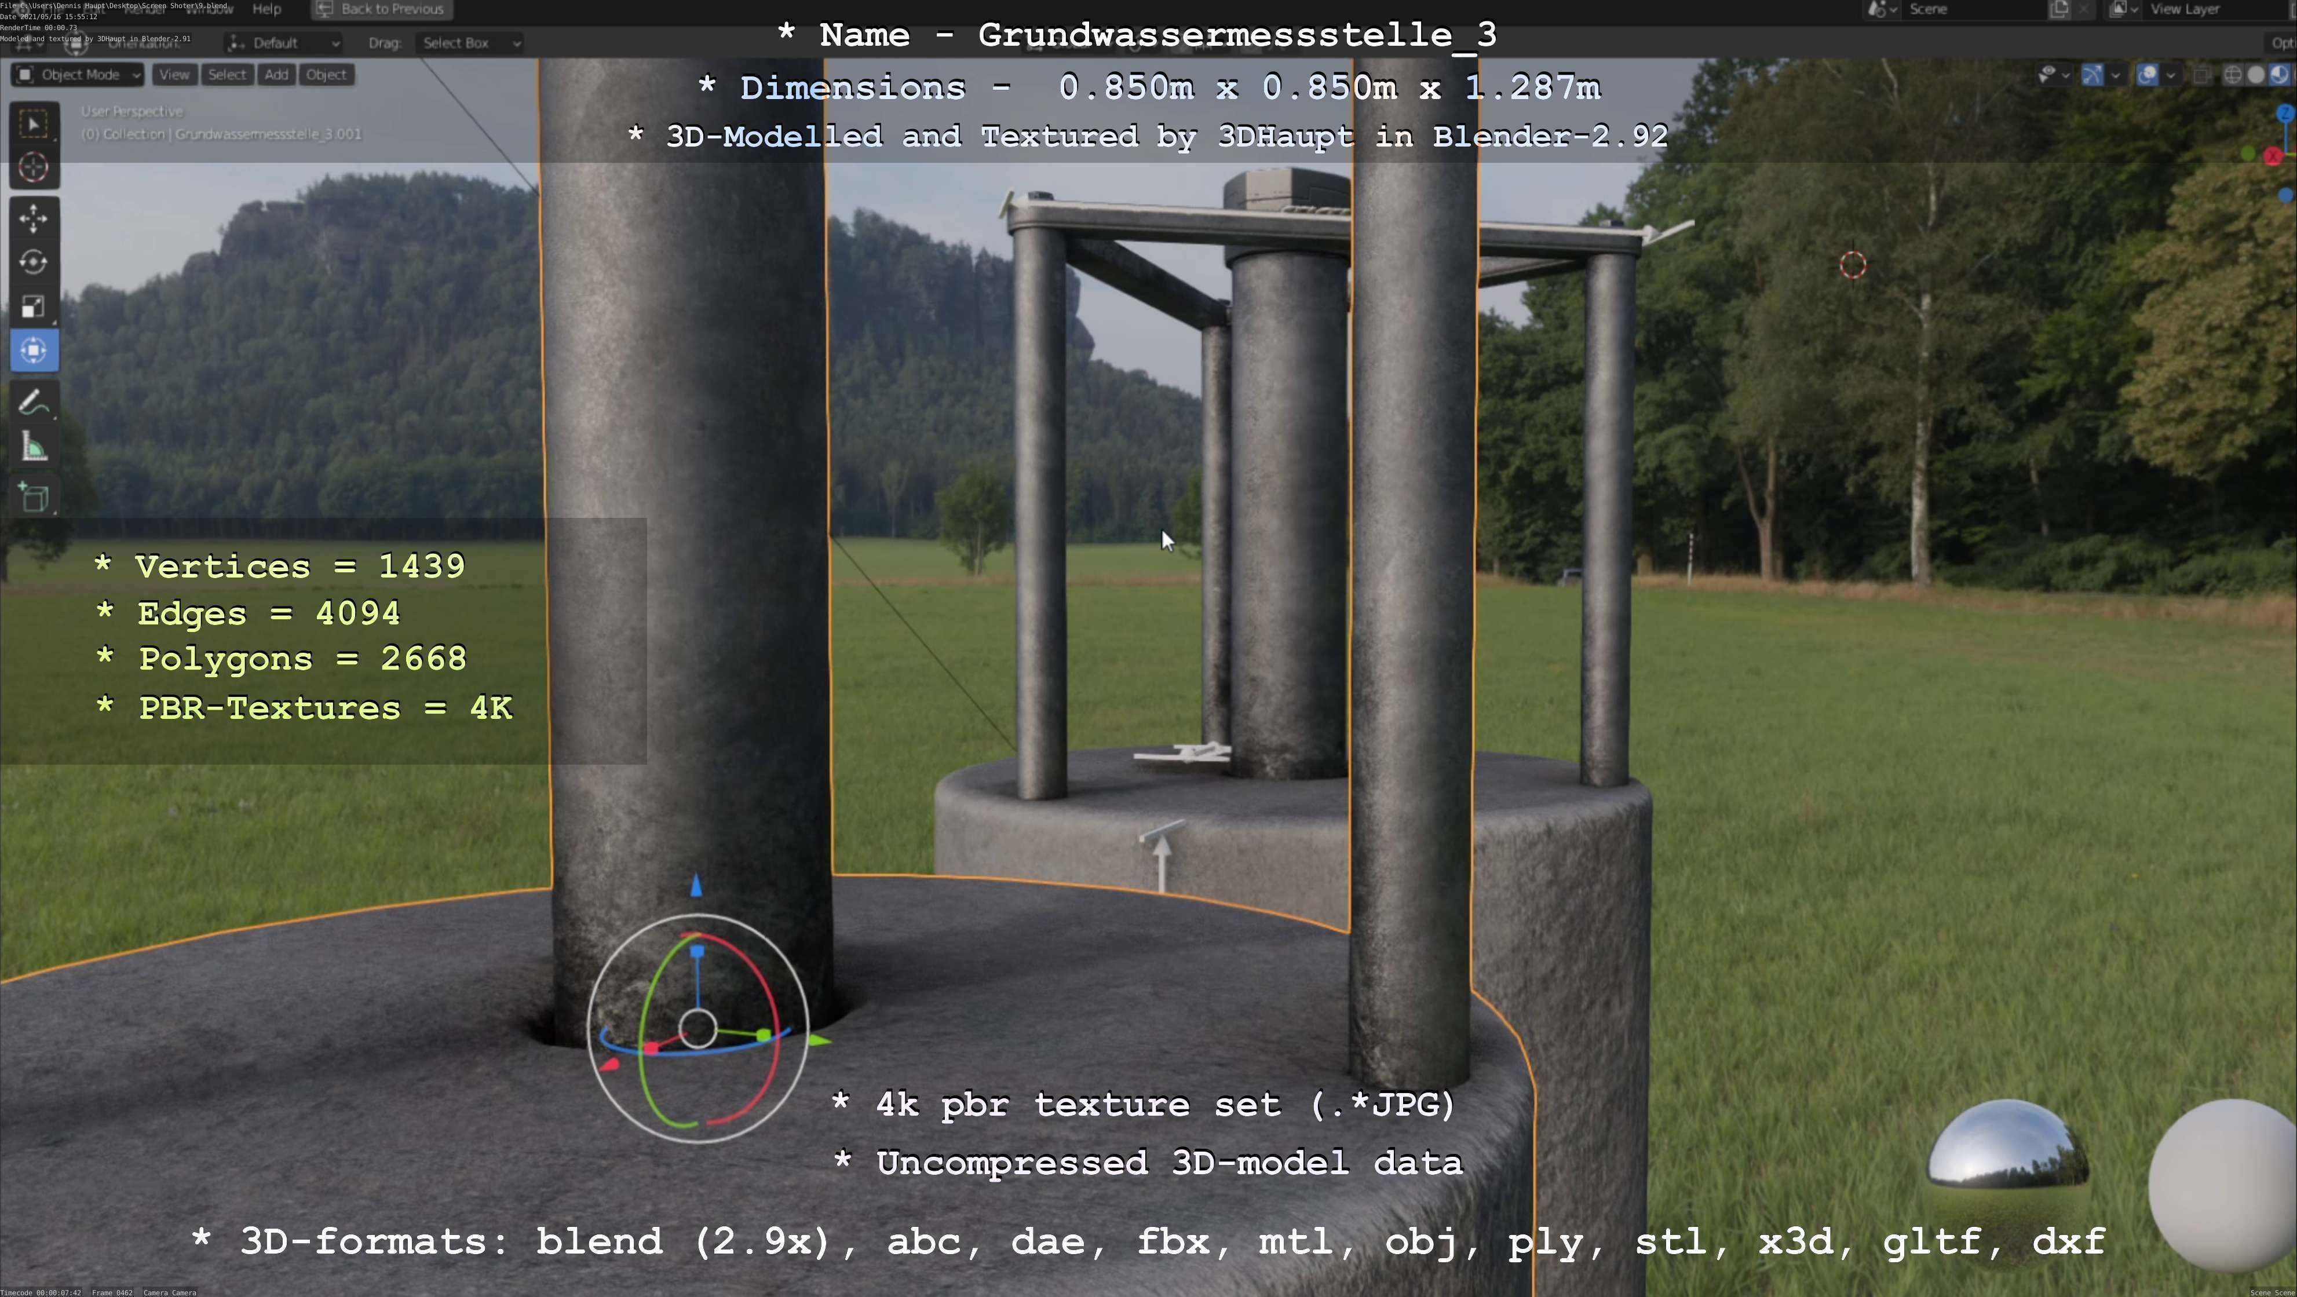Open the Object menu
Screen dimensions: 2297x1297
pyautogui.click(x=326, y=75)
